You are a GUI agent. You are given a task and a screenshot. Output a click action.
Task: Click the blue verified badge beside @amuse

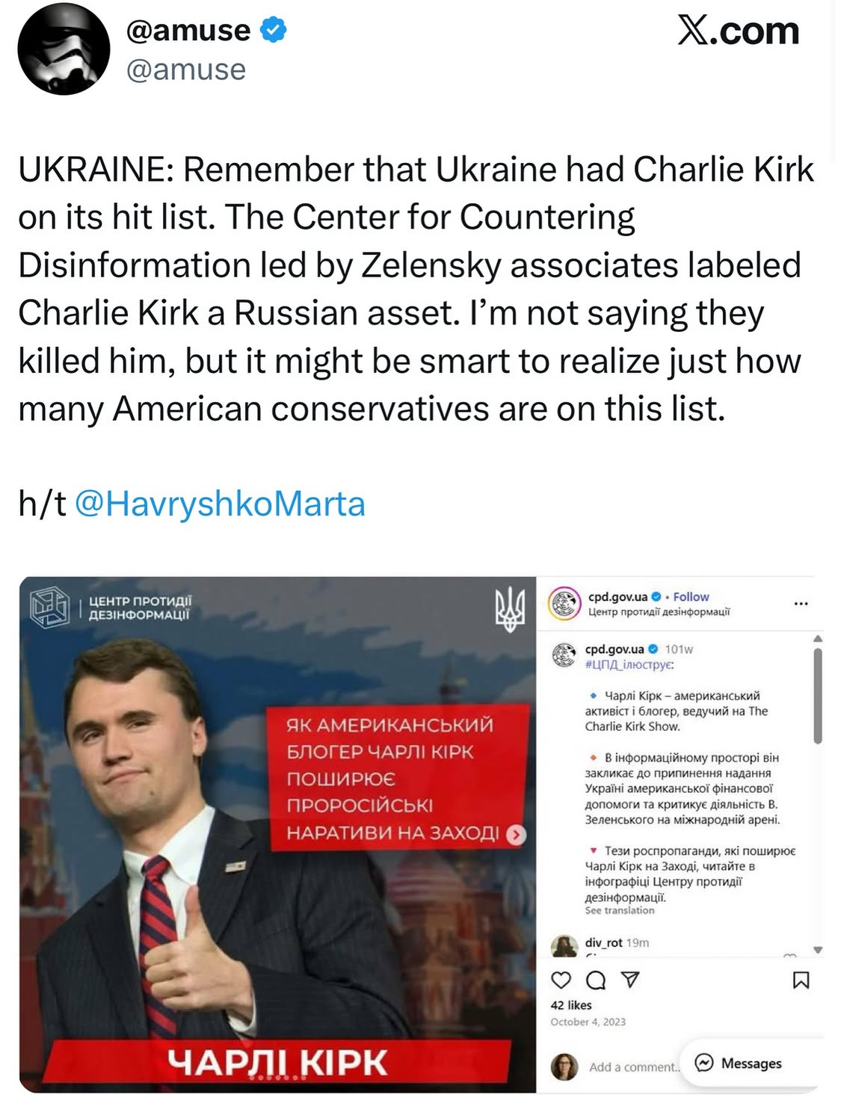[273, 31]
